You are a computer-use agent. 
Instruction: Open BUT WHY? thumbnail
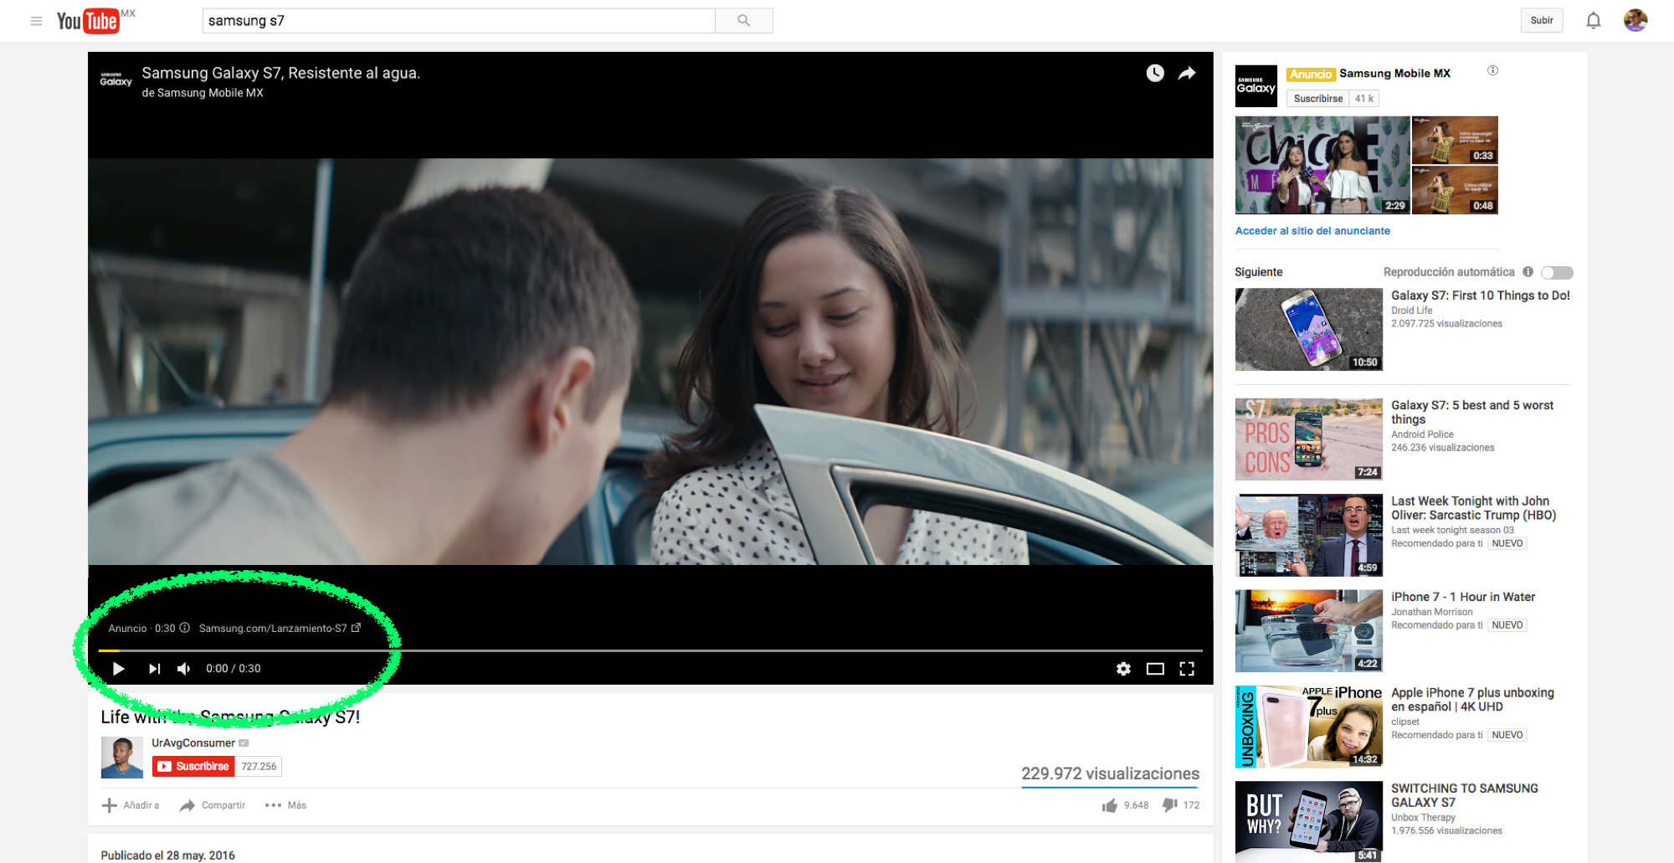pos(1309,822)
